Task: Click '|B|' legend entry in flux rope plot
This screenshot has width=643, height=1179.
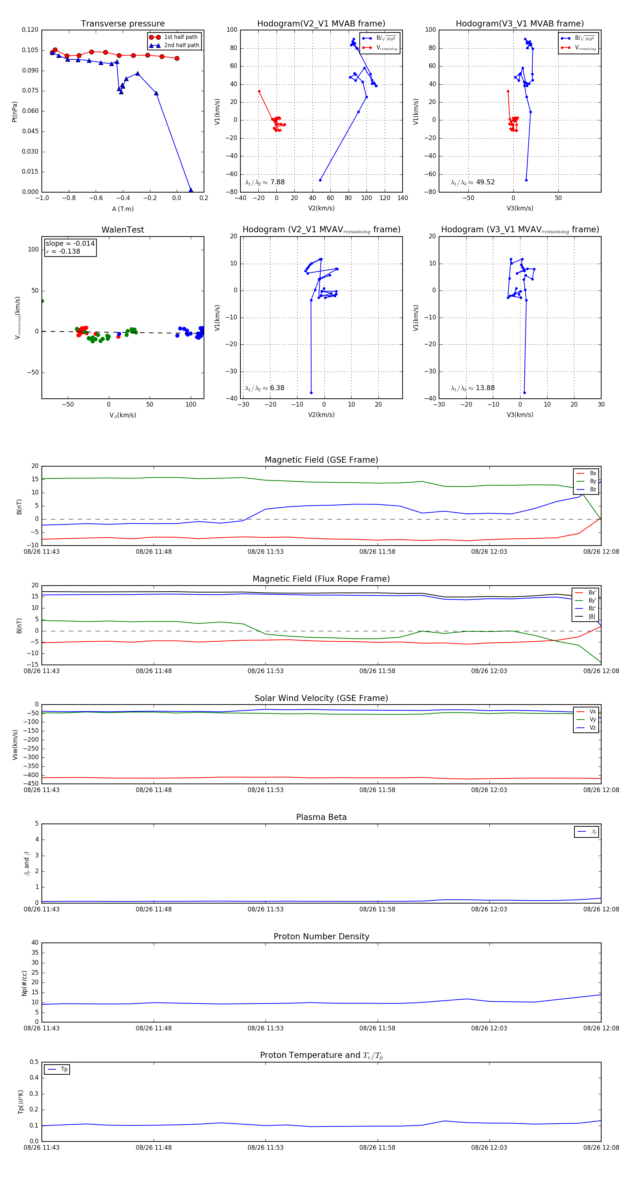Action: (585, 617)
